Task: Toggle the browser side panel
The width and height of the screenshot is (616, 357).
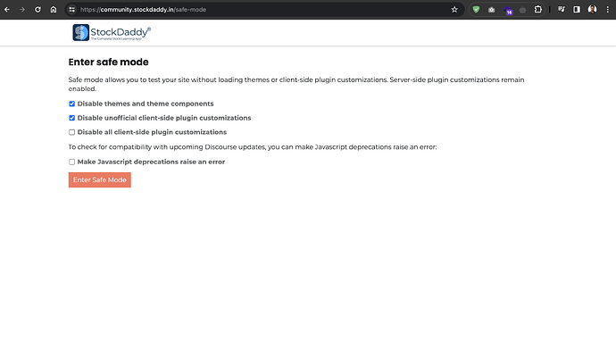Action: click(577, 10)
